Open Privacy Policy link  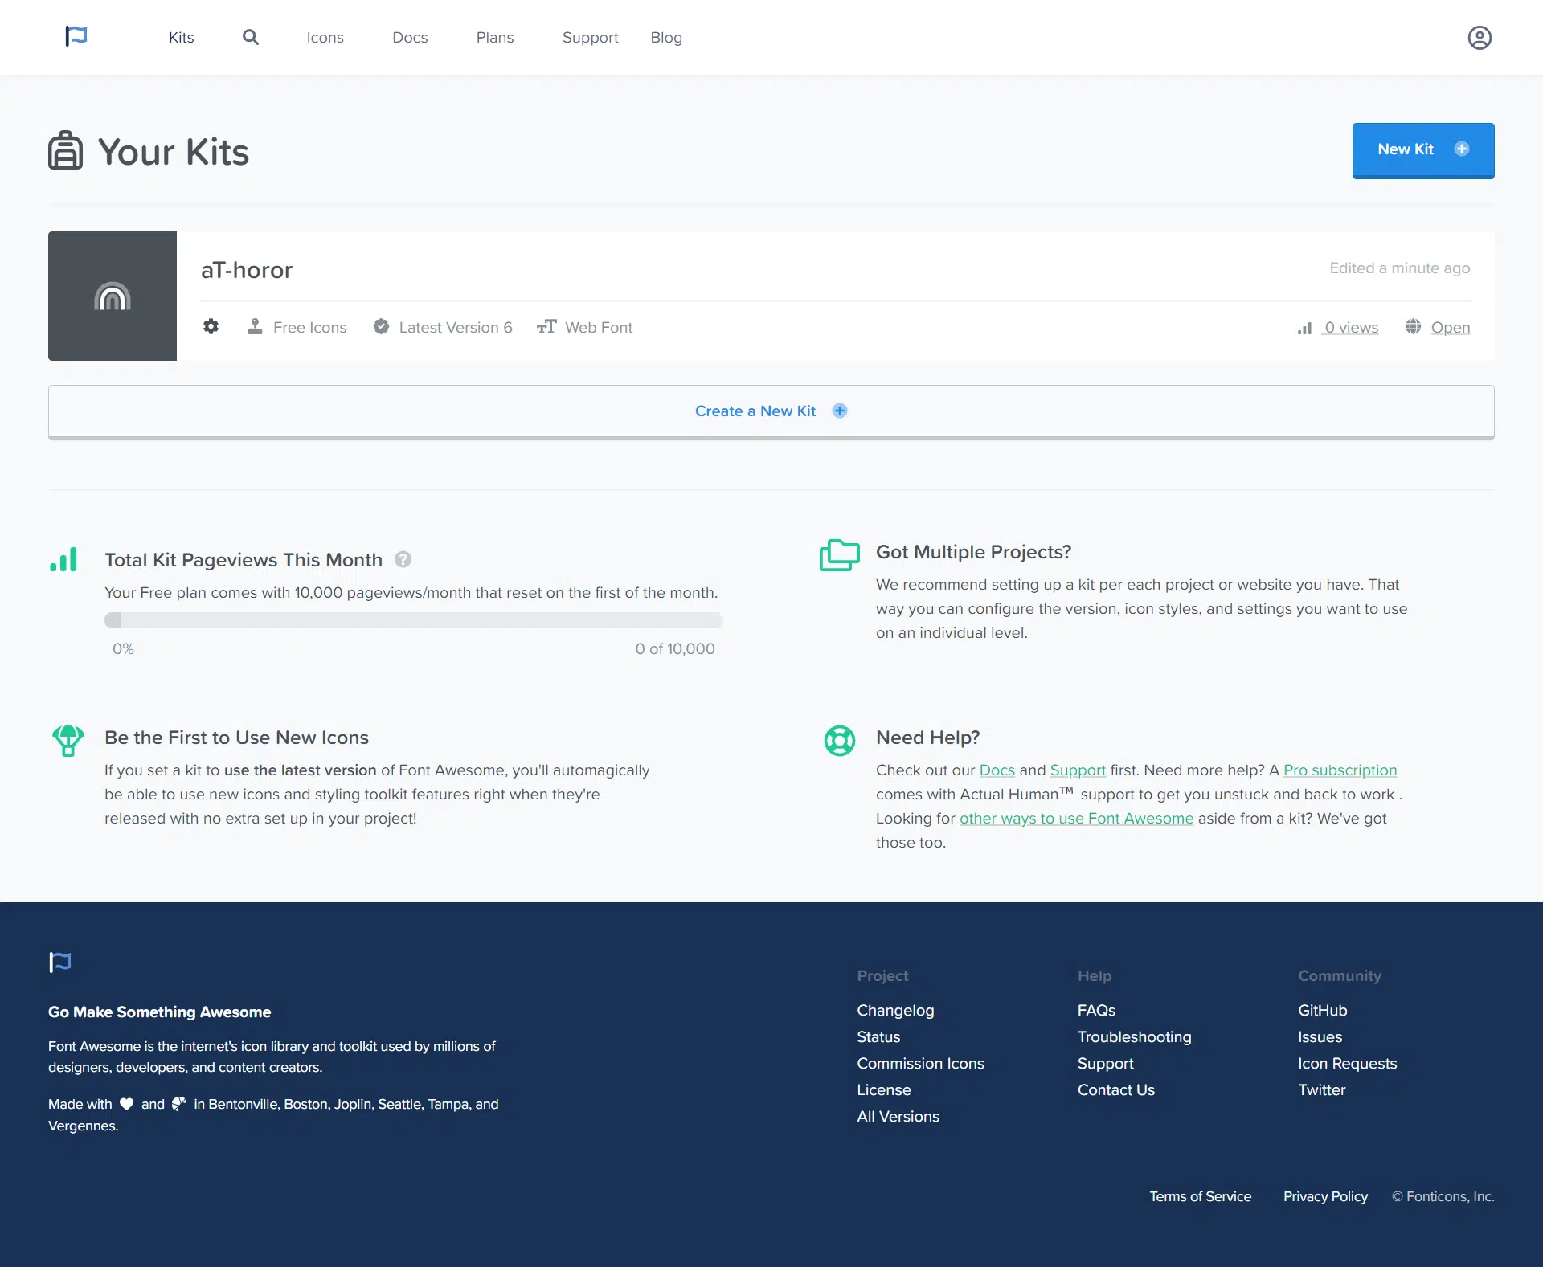(1325, 1197)
